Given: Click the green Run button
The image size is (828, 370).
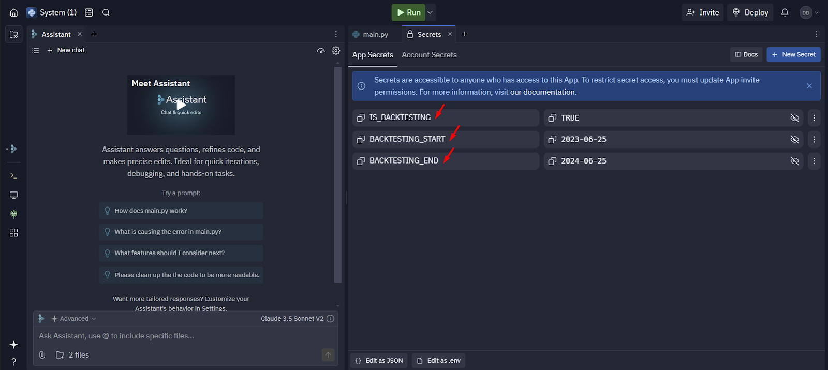Looking at the screenshot, I should 408,12.
